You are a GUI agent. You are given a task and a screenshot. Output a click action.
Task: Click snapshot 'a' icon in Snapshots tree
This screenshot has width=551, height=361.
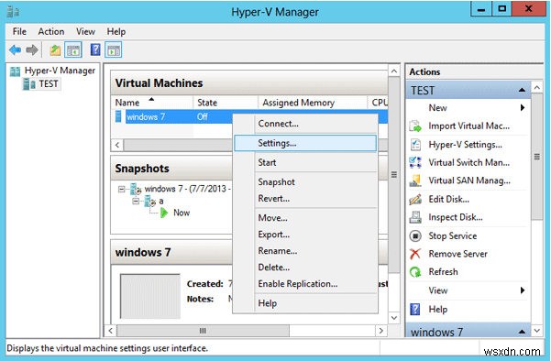(x=150, y=202)
